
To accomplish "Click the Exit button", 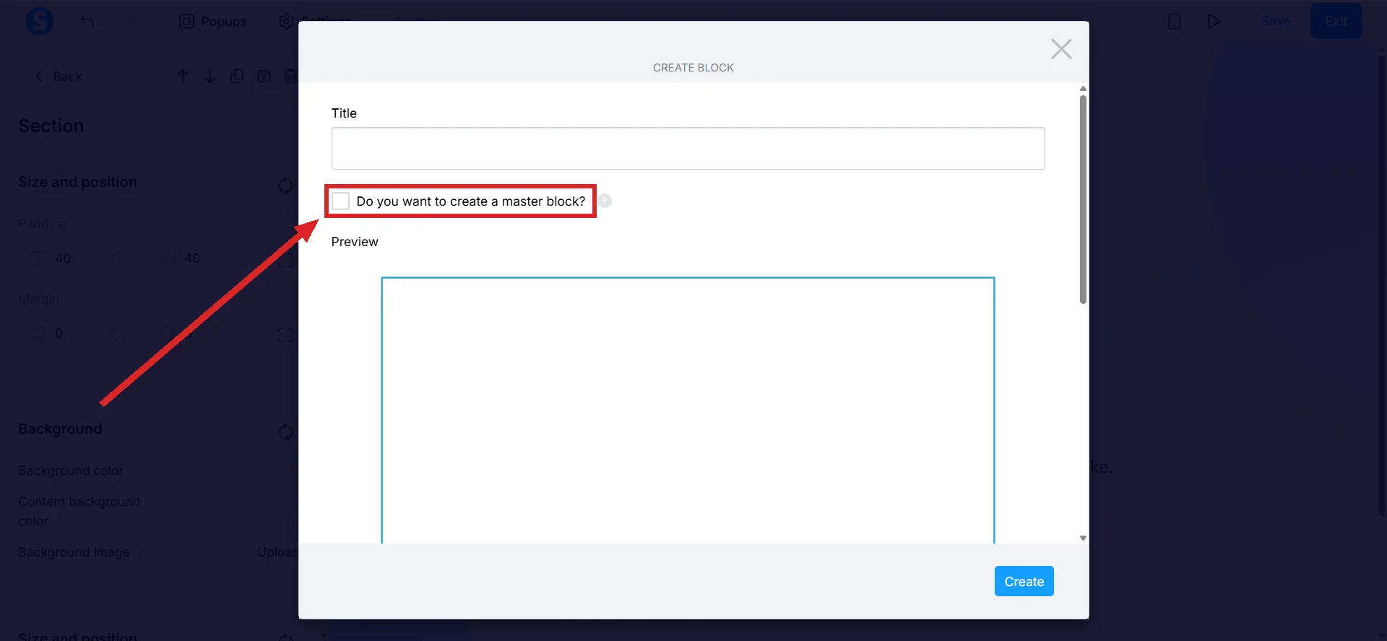I will [x=1336, y=21].
